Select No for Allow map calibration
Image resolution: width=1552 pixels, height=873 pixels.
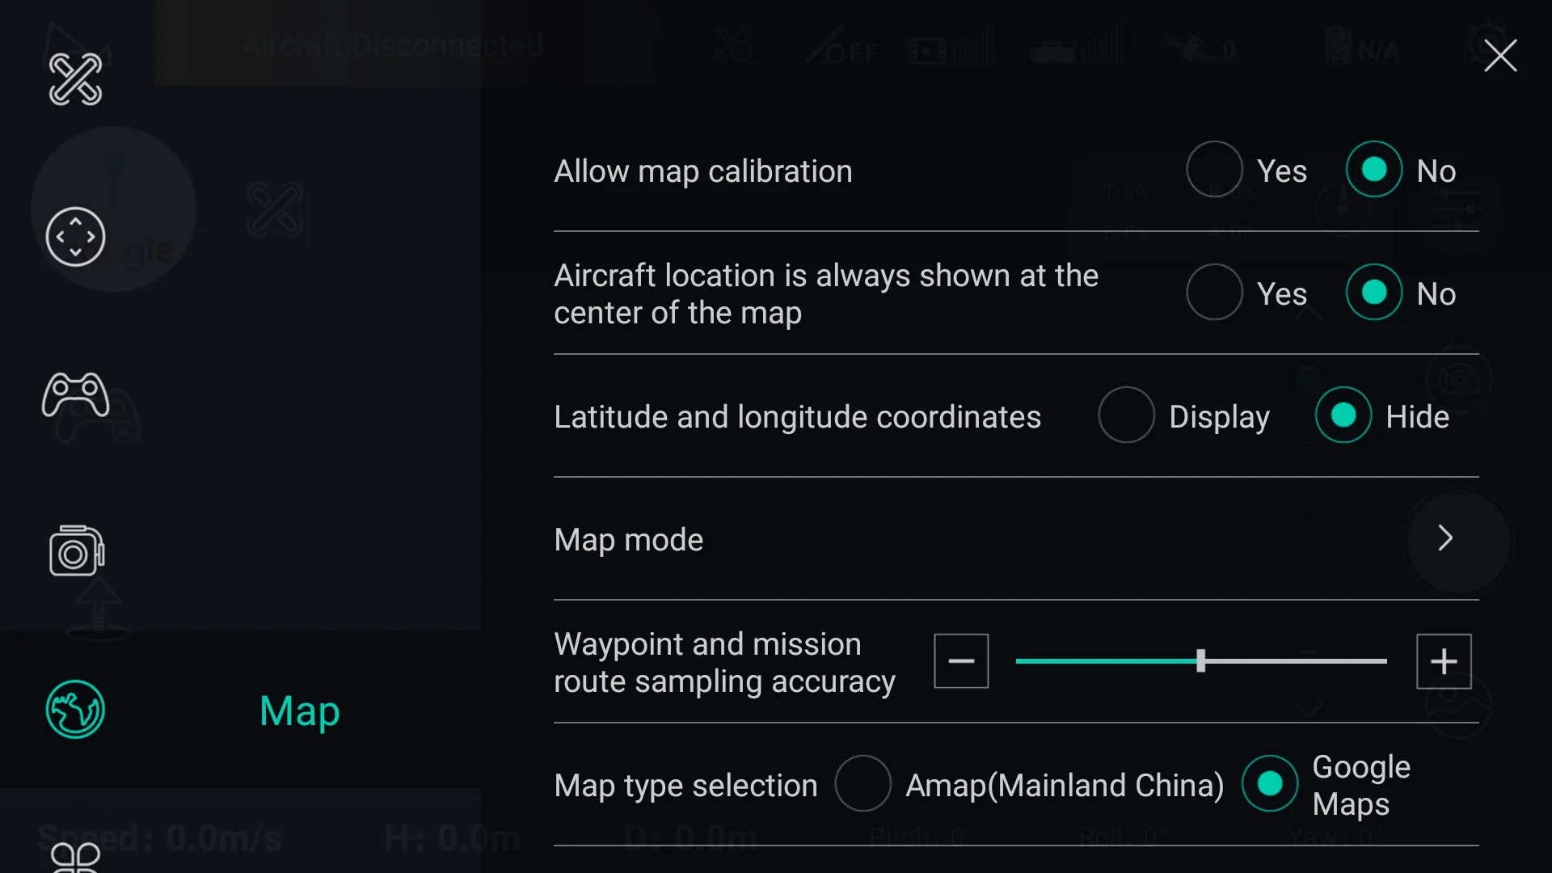1373,170
